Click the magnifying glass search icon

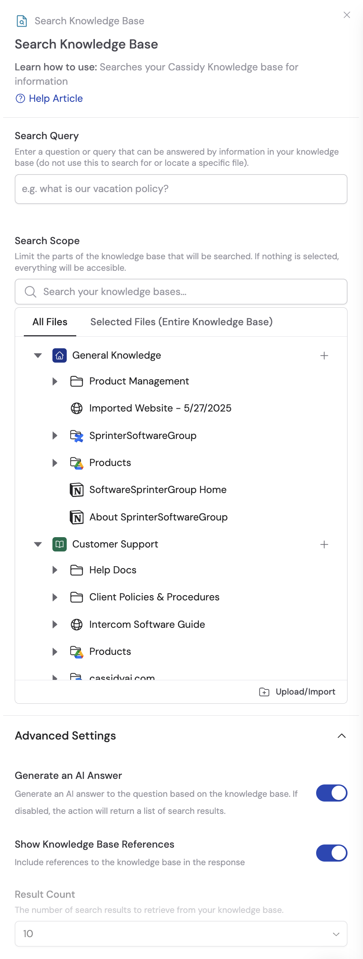coord(31,292)
